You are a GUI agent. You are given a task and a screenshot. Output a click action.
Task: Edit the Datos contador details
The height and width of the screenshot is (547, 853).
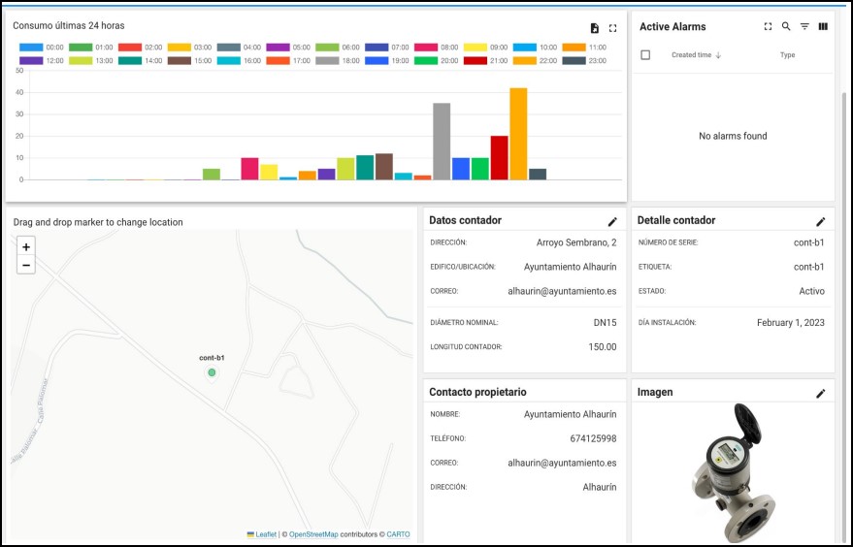pyautogui.click(x=612, y=222)
